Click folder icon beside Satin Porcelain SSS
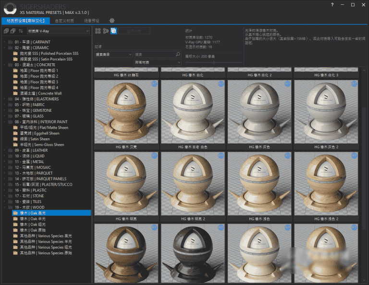The height and width of the screenshot is (285, 369). pos(15,59)
